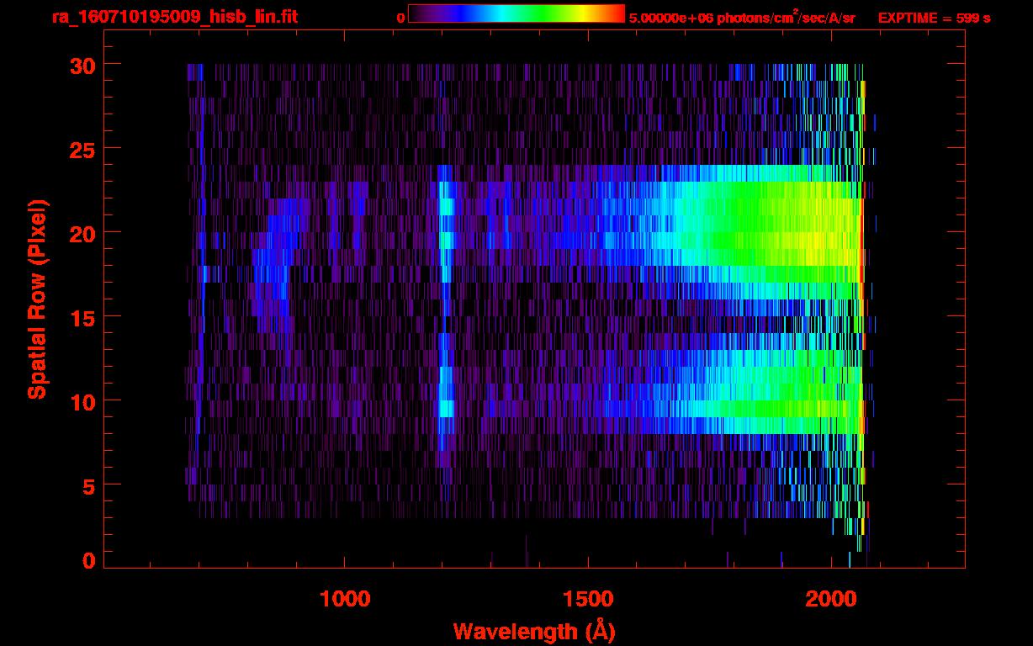
Task: Click the EXPTIME = 599 s text
Action: [934, 18]
